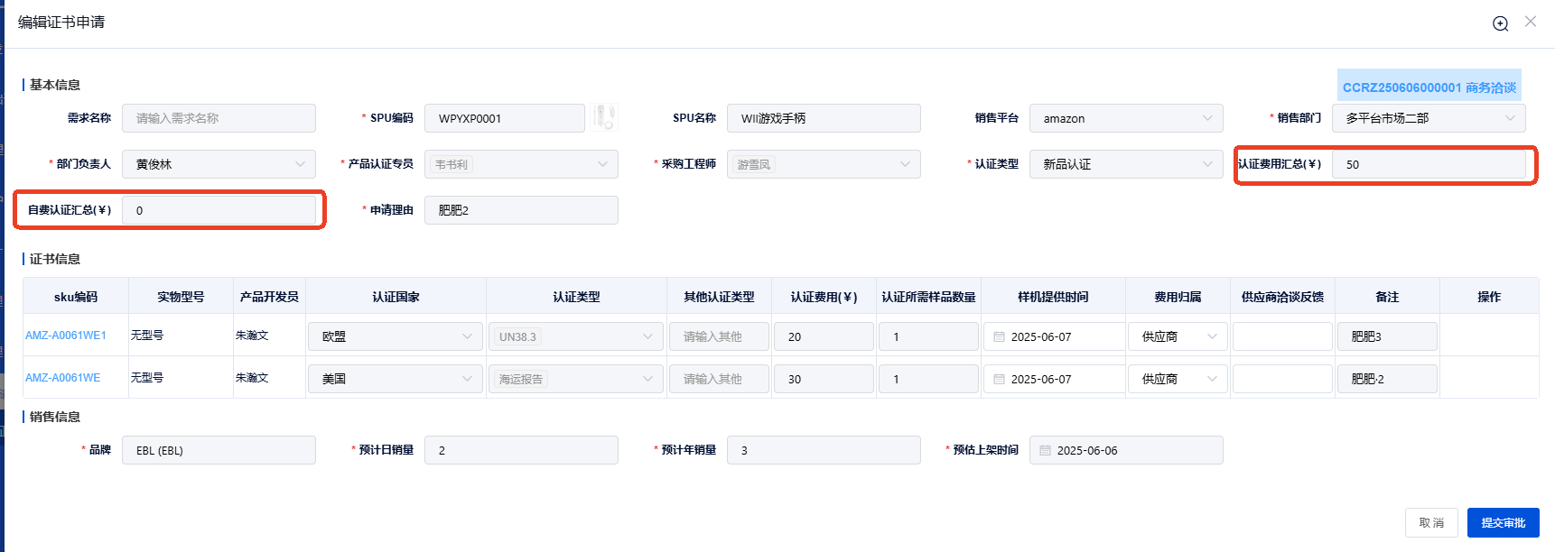Click the zoom-in magnifier icon in the header

[1500, 23]
